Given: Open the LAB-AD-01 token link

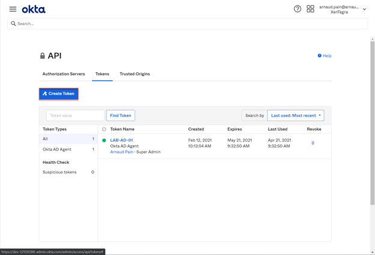Looking at the screenshot, I should [121, 140].
